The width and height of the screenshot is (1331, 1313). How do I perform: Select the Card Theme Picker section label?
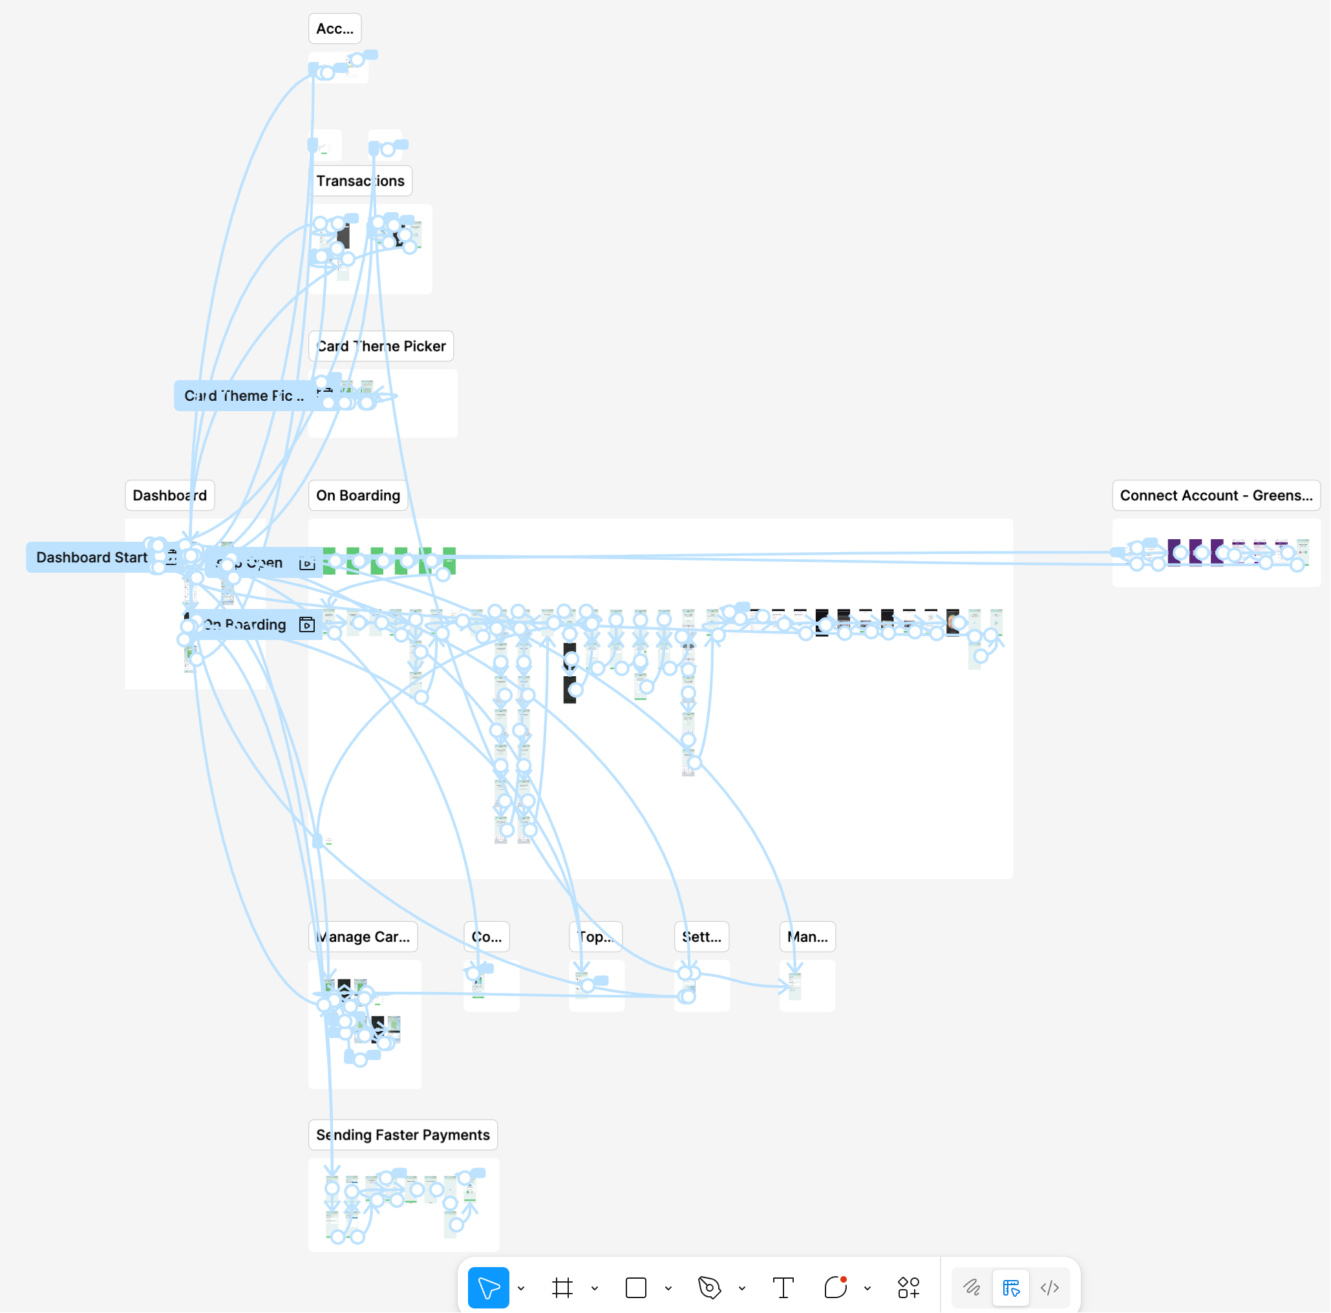[380, 346]
